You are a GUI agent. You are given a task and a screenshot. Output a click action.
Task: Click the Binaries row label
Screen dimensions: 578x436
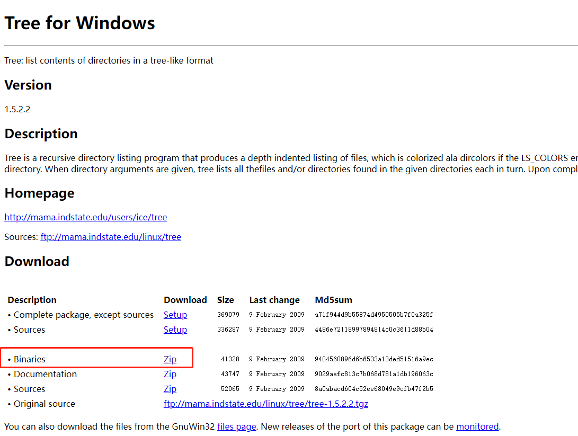pos(30,359)
